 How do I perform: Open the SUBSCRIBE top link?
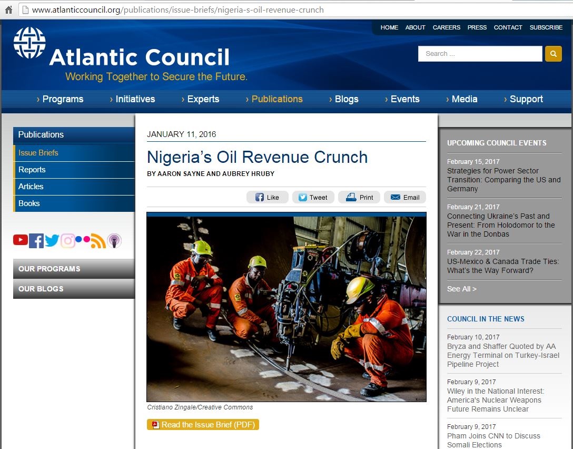[x=546, y=27]
